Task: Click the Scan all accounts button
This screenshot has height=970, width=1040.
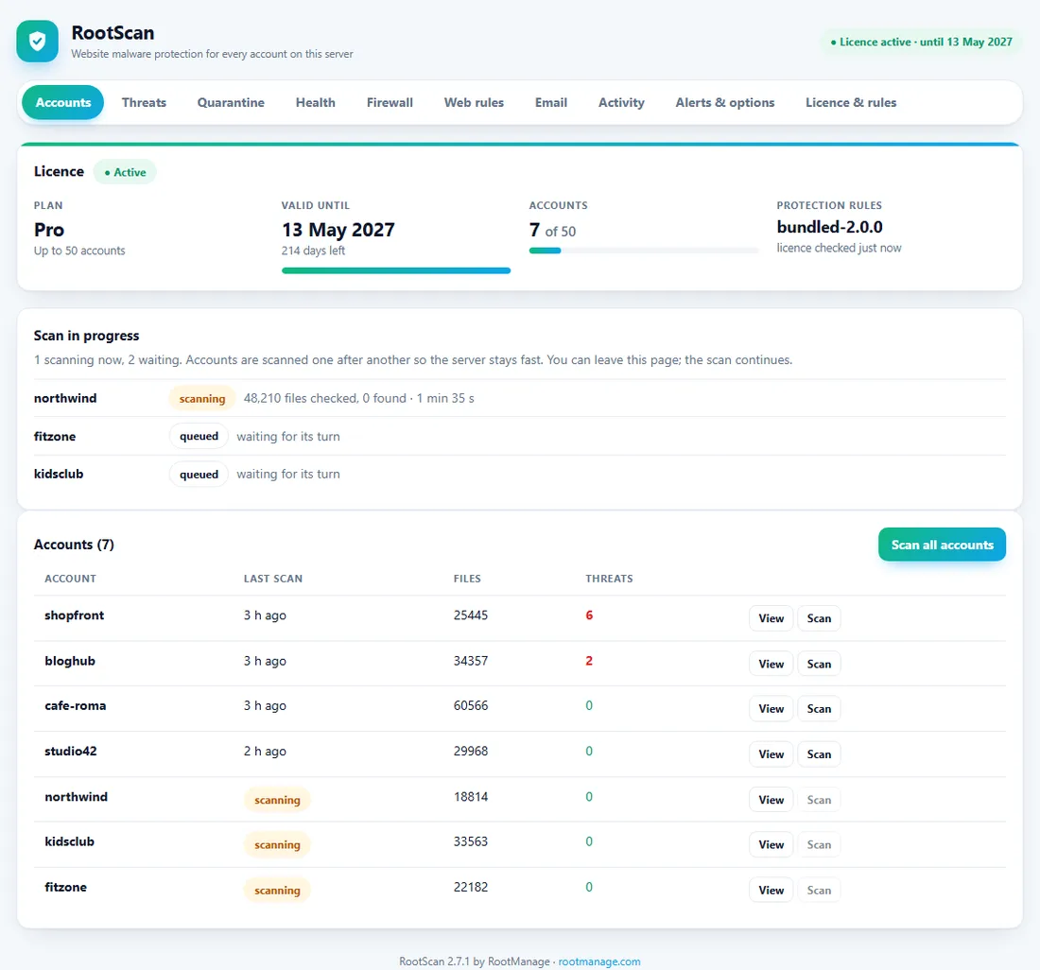Action: coord(942,545)
